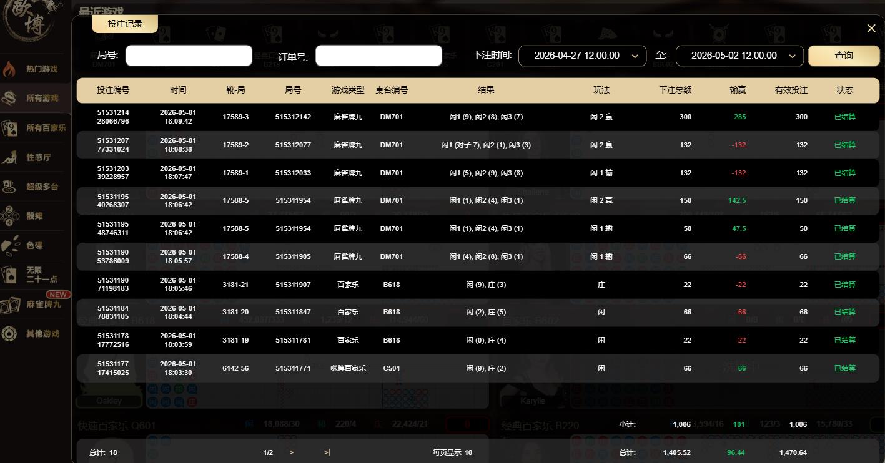Click round number 515312142
The width and height of the screenshot is (885, 463).
tap(293, 117)
